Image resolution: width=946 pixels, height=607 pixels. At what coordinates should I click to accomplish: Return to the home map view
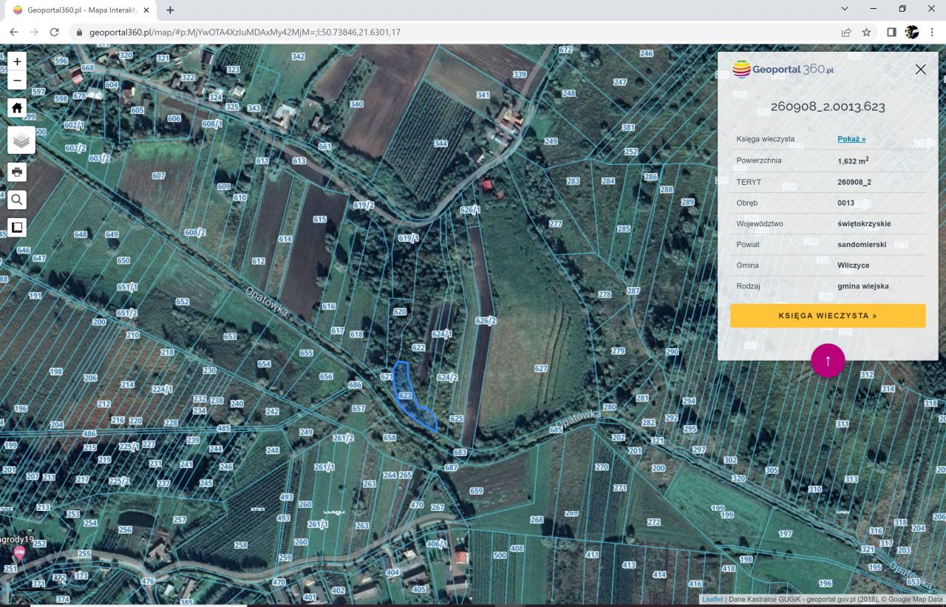[x=17, y=108]
